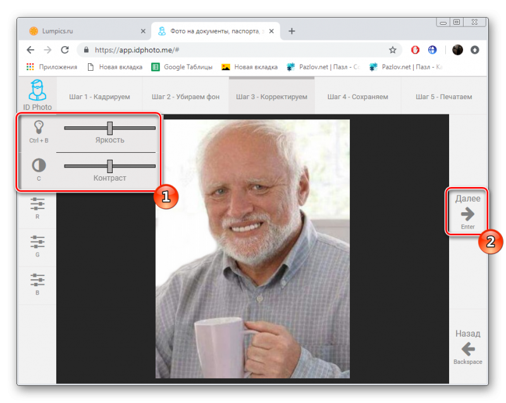Open the B channel sliders icon
The height and width of the screenshot is (403, 506).
pyautogui.click(x=37, y=280)
